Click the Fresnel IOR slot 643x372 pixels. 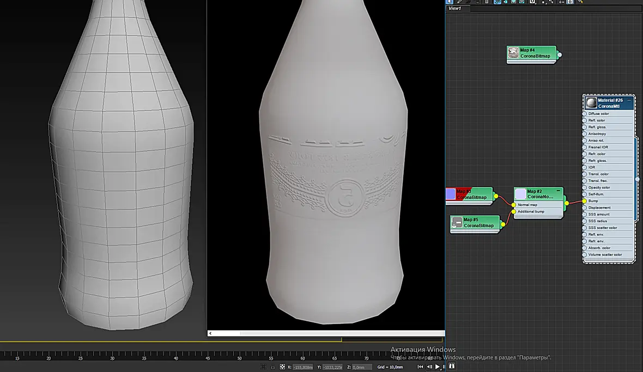[x=609, y=147]
